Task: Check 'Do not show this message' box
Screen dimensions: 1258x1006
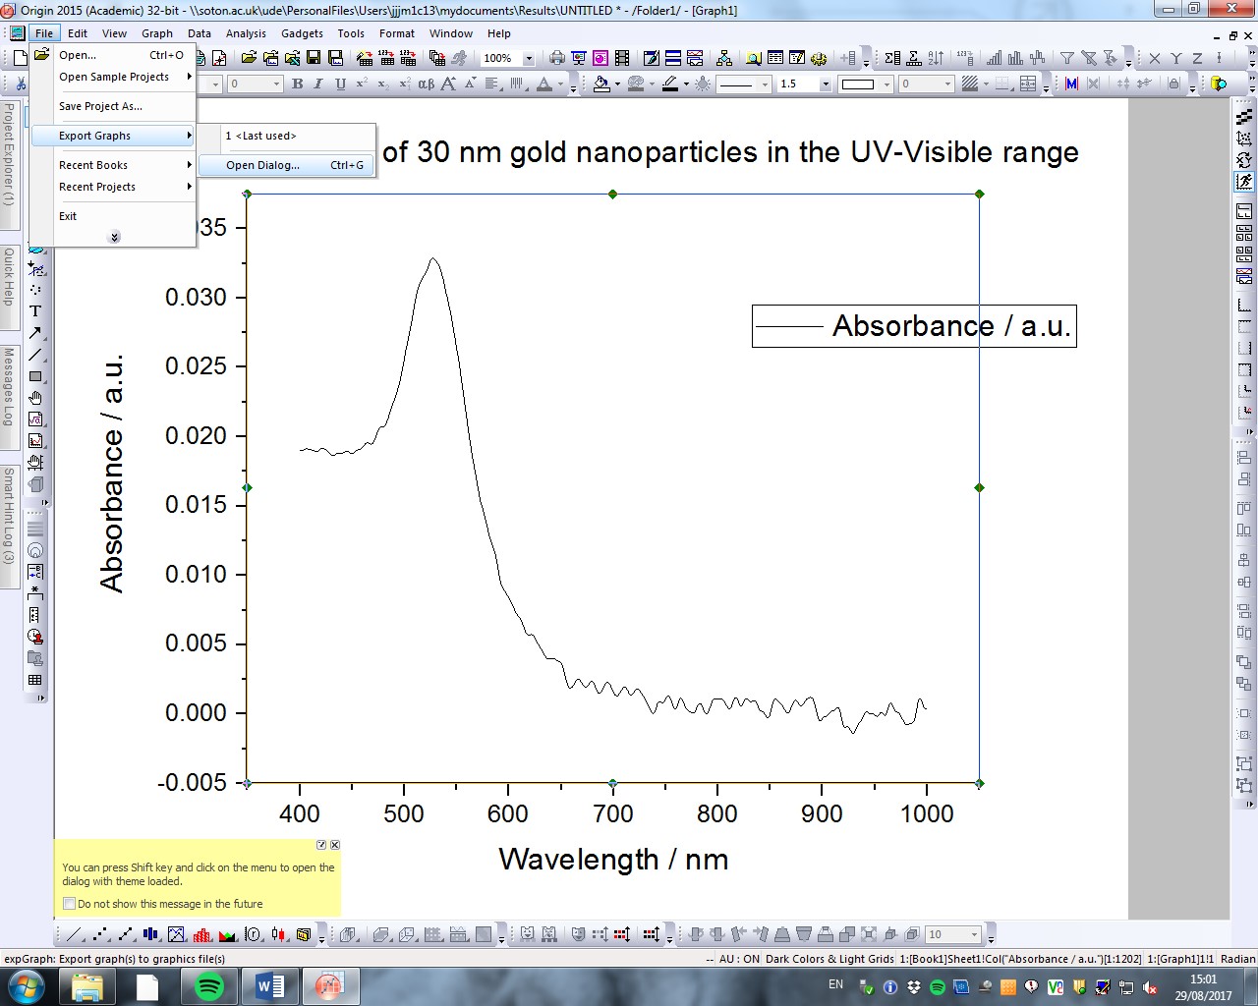Action: coord(69,904)
